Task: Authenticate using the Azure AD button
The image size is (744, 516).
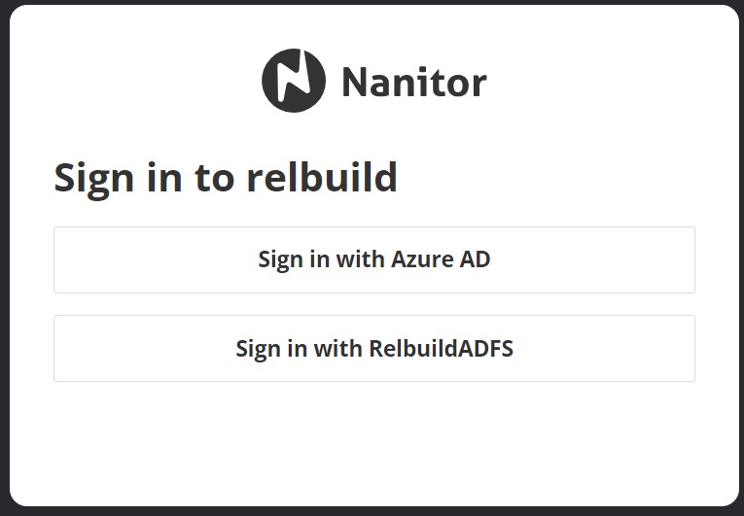Action: coord(373,259)
